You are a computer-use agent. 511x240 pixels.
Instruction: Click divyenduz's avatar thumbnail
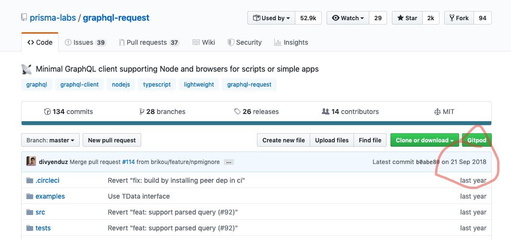pos(31,162)
